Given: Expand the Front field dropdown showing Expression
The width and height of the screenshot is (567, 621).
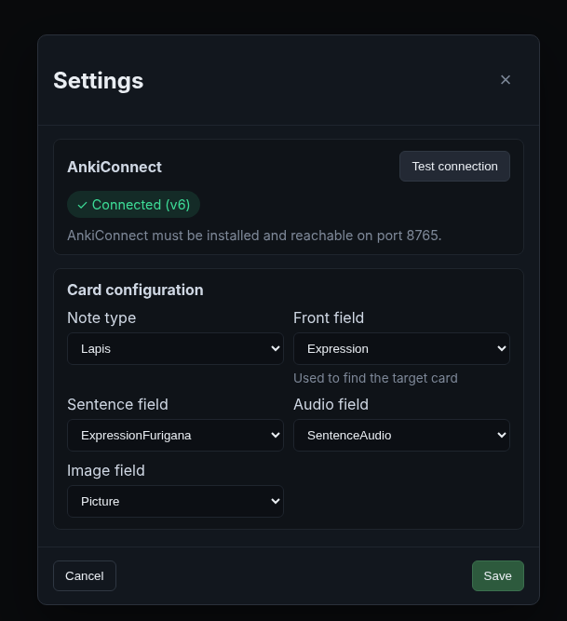Looking at the screenshot, I should [401, 349].
